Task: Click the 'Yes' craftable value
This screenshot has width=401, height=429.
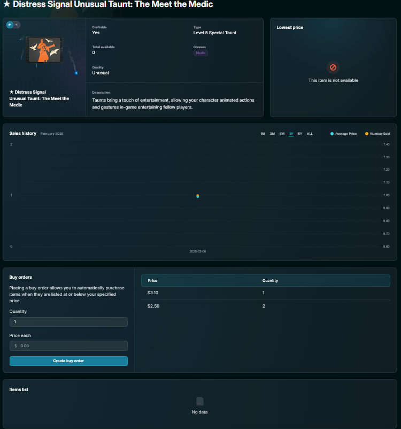Action: click(96, 33)
